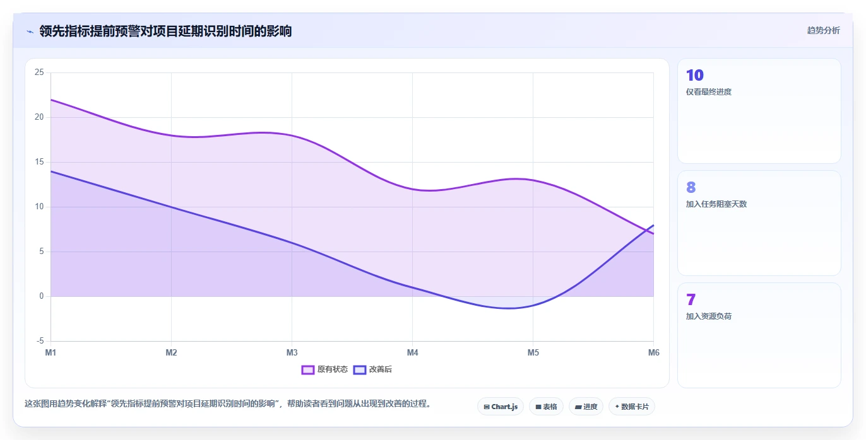Click the M6 x-axis label
This screenshot has height=440, width=866.
(653, 352)
